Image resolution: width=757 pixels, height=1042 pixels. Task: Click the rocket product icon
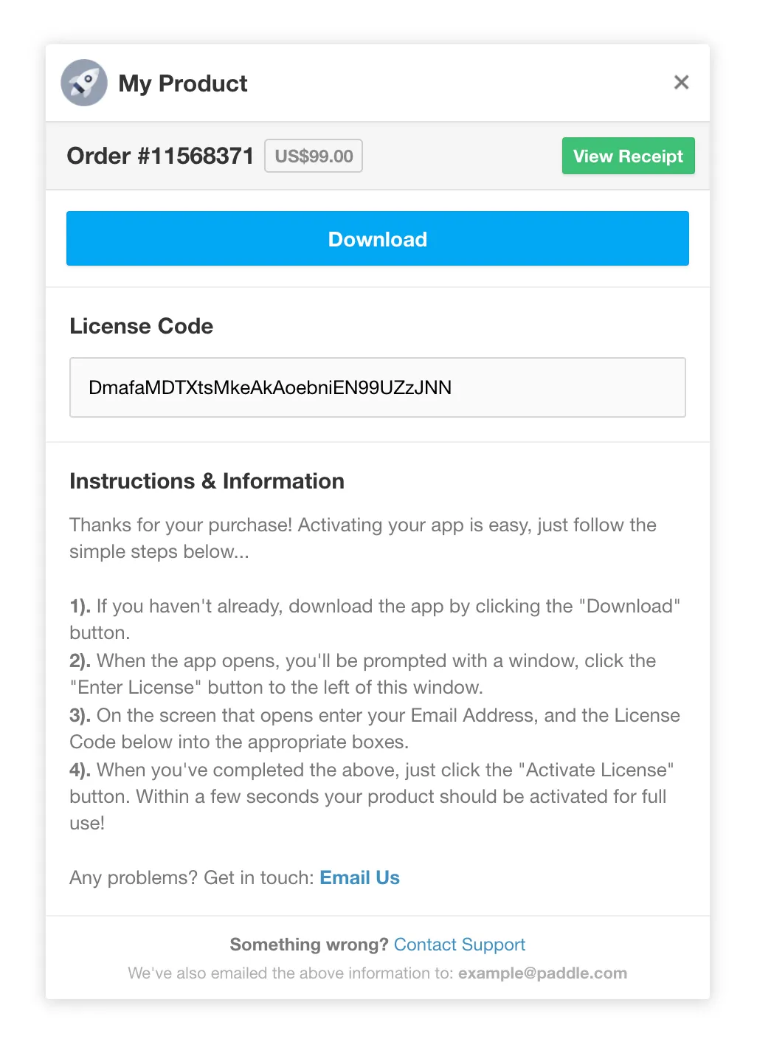tap(84, 83)
